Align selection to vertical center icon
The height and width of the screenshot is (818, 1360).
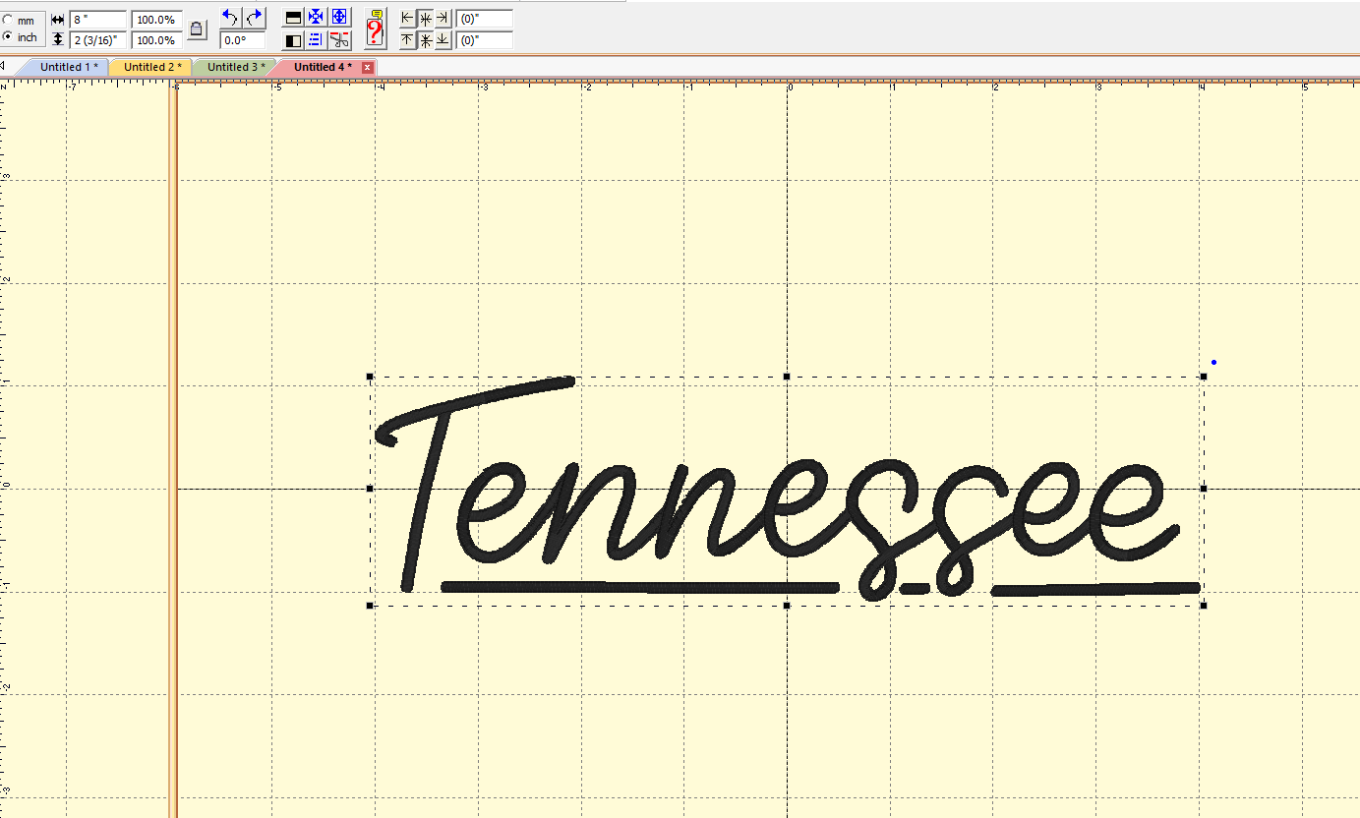click(x=426, y=40)
